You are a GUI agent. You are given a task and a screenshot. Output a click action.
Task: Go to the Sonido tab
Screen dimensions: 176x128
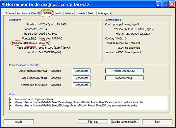click(x=58, y=13)
